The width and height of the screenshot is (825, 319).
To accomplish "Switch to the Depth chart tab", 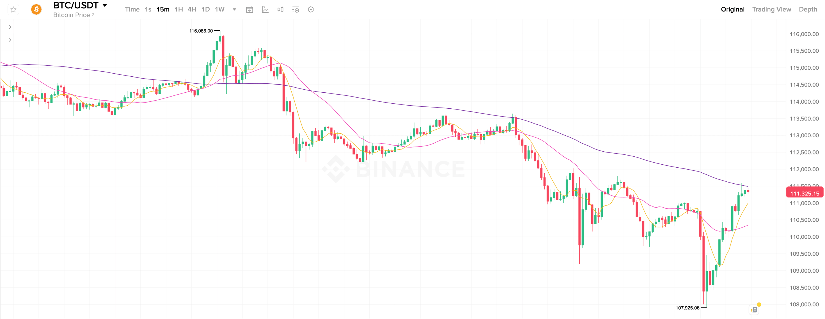I will click(x=808, y=9).
